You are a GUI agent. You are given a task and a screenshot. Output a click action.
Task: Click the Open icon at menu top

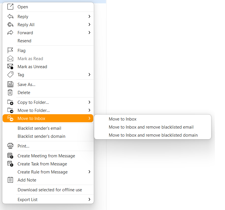(10, 7)
